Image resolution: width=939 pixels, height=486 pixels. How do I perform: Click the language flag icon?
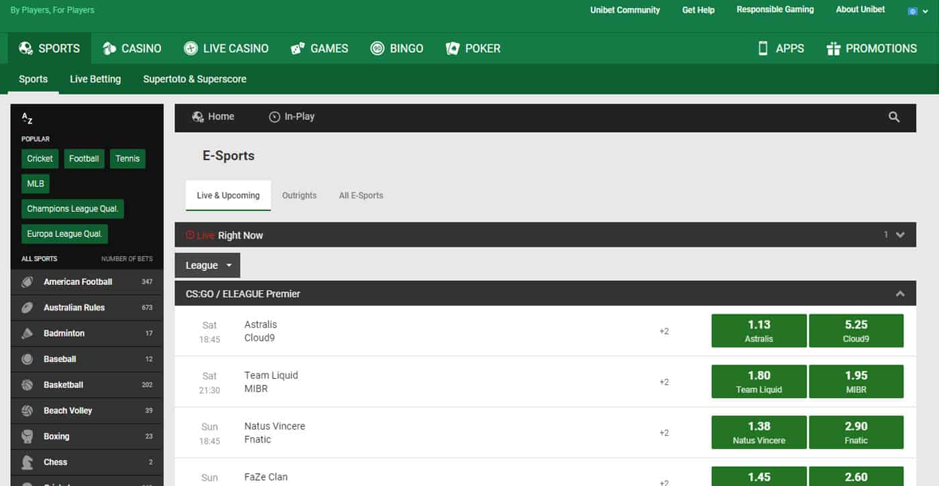[913, 11]
